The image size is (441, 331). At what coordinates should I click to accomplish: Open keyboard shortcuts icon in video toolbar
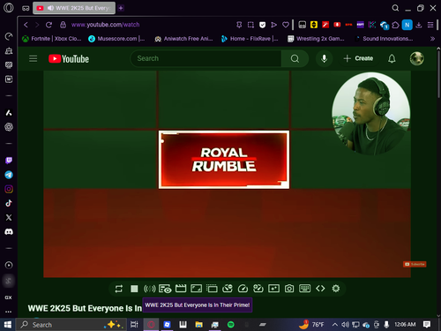pos(304,289)
